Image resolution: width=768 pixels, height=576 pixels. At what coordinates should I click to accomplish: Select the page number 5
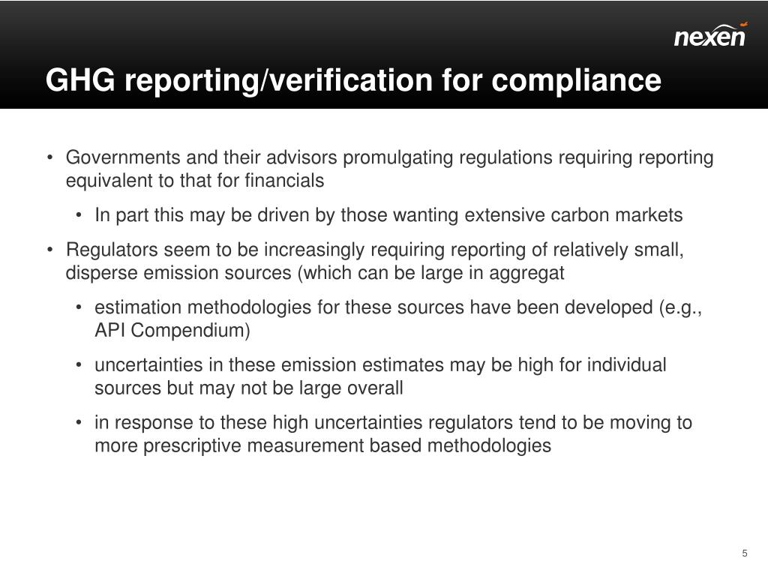(x=745, y=553)
